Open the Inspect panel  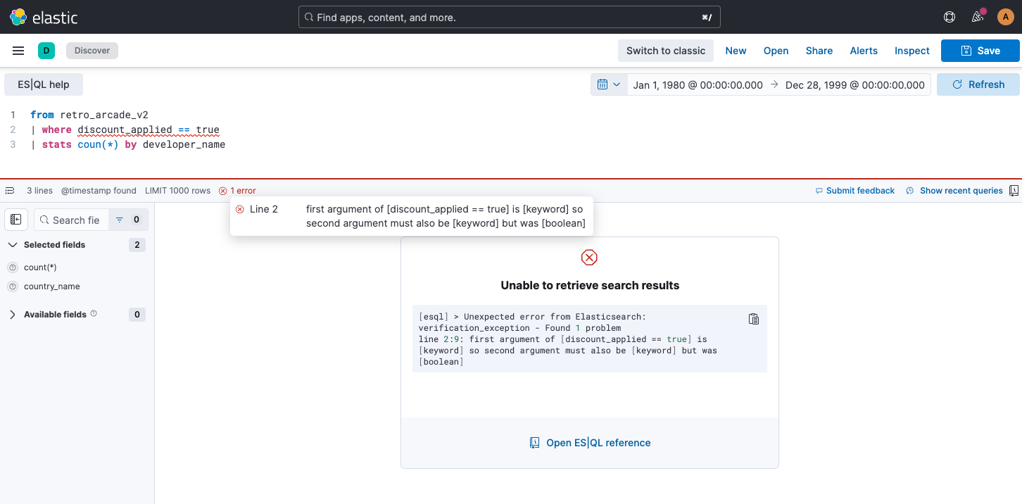coord(912,51)
